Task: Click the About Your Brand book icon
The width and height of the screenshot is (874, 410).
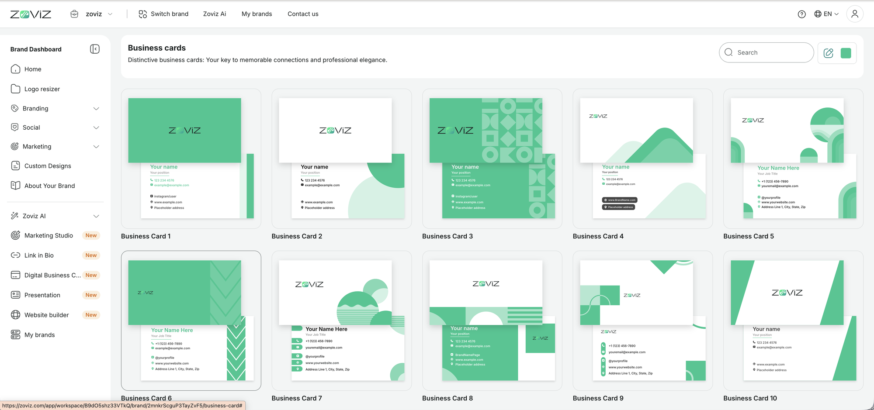Action: (15, 186)
